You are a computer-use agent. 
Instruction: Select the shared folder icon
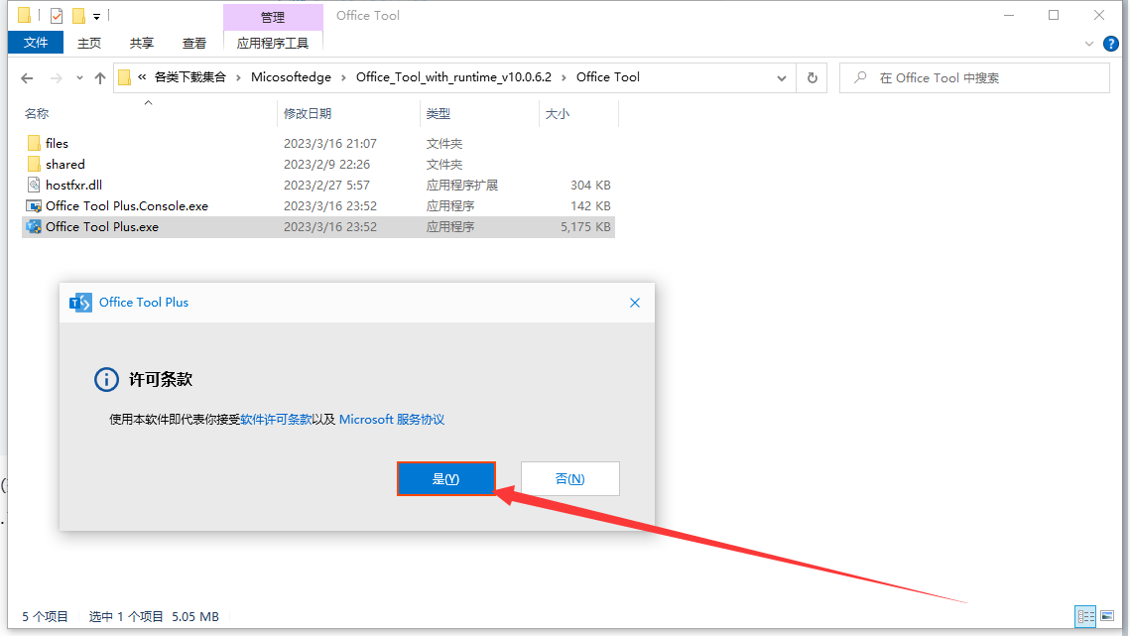pyautogui.click(x=33, y=165)
